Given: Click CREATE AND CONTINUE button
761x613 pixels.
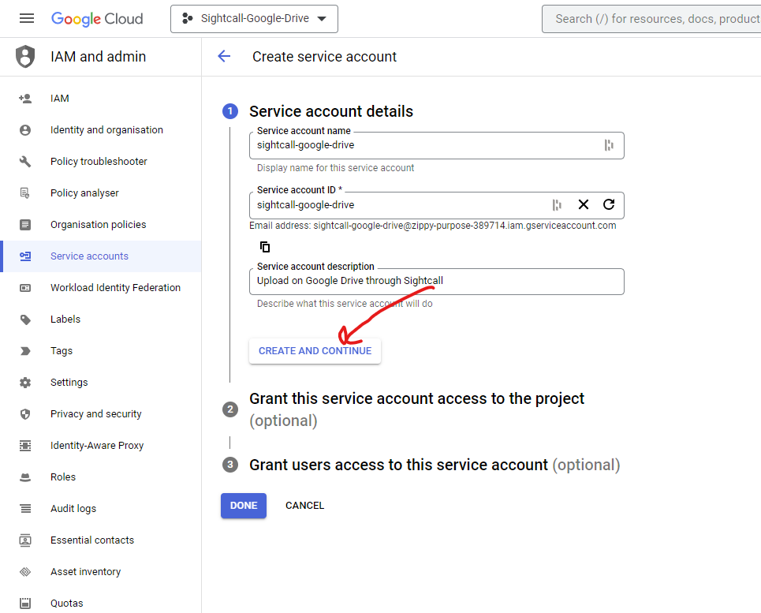Looking at the screenshot, I should point(315,351).
